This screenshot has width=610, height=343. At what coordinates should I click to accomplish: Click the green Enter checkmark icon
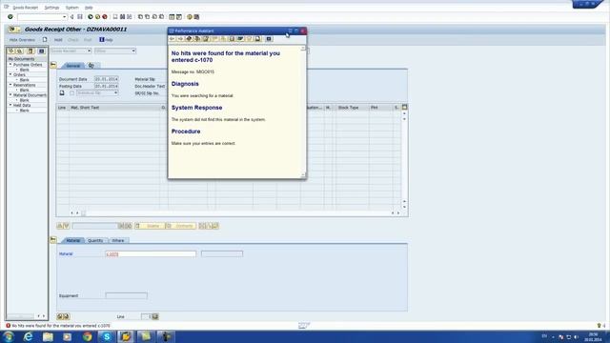point(10,17)
